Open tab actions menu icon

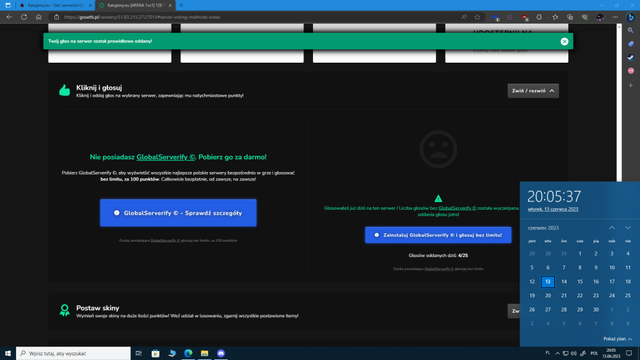pos(8,5)
